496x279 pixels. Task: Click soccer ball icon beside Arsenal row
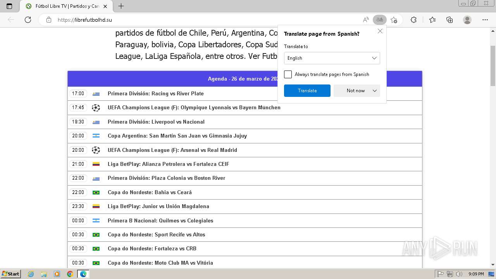(x=96, y=150)
